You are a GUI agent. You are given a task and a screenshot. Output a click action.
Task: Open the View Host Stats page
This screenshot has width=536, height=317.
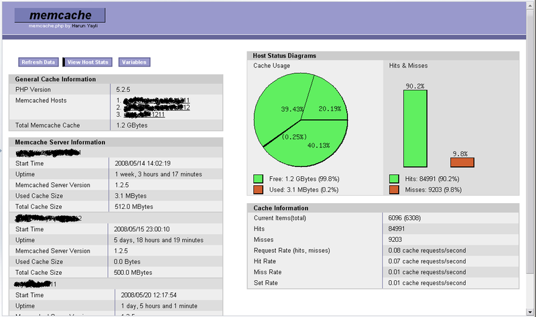point(88,62)
